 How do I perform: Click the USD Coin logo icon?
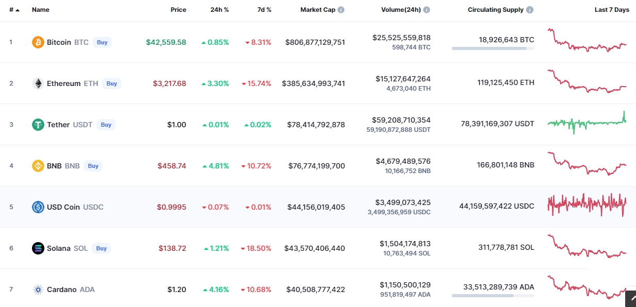(38, 207)
